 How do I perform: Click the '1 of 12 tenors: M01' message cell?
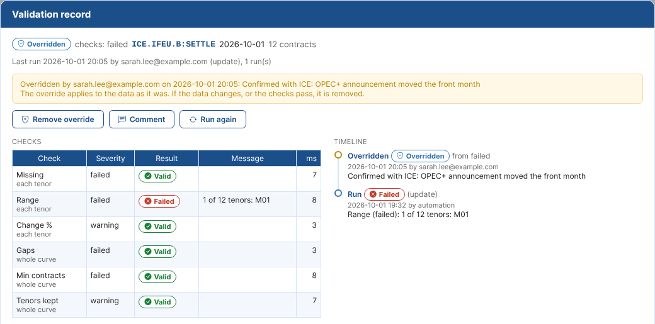coord(248,204)
